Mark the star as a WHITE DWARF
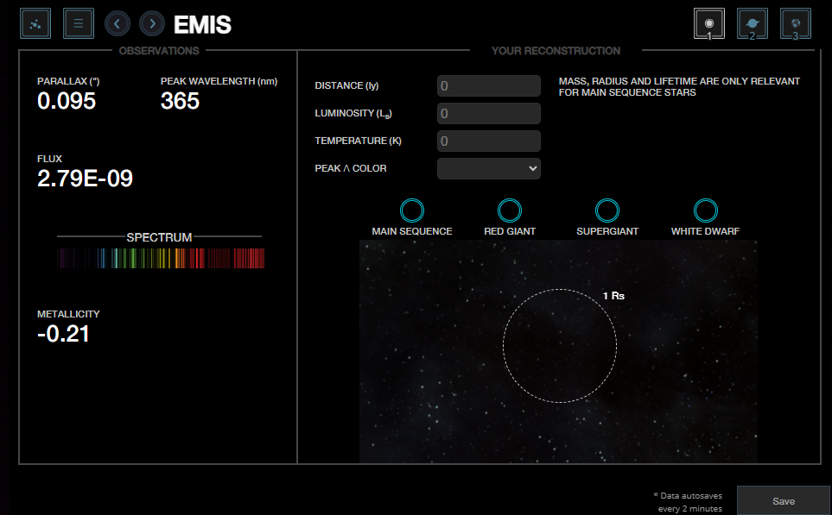The height and width of the screenshot is (515, 832). click(705, 210)
